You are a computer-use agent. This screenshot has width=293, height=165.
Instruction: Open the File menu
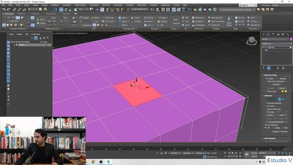click(x=3, y=5)
